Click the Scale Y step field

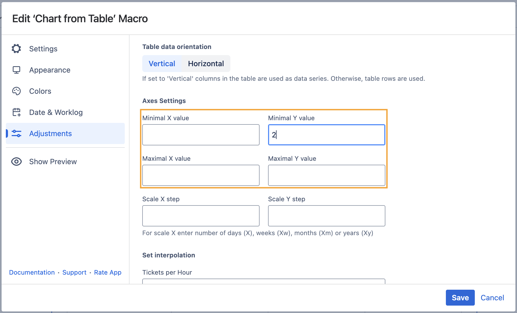(326, 216)
